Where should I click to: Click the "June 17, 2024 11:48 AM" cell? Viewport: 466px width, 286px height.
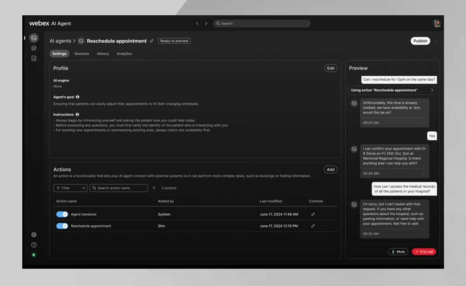[x=279, y=214]
